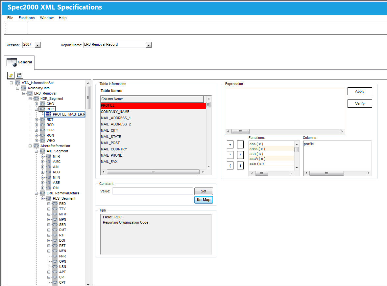Image resolution: width=387 pixels, height=286 pixels.
Task: Expand the RDT tree node
Action: (36, 120)
